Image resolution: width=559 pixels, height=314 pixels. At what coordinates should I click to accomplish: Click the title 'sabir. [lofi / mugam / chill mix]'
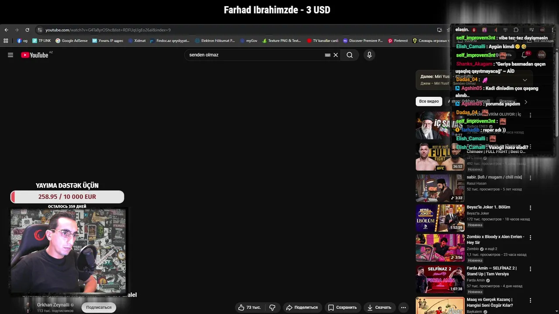coord(494,177)
